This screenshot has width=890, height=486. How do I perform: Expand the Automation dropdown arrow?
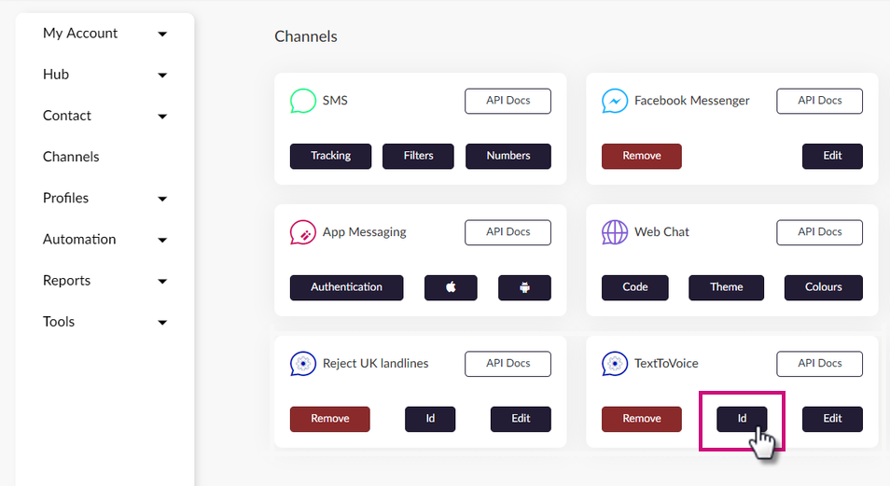[x=162, y=240]
